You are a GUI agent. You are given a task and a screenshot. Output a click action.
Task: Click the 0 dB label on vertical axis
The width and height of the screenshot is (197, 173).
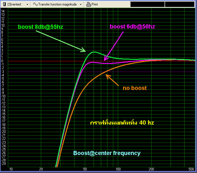point(2,61)
